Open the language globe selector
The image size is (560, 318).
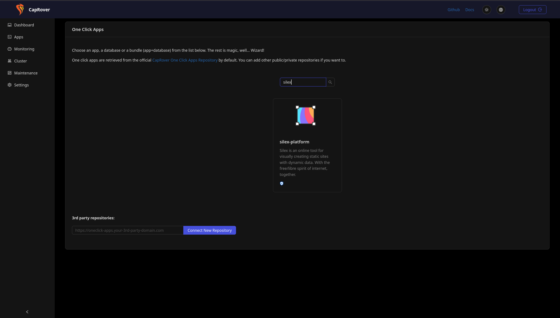click(501, 10)
